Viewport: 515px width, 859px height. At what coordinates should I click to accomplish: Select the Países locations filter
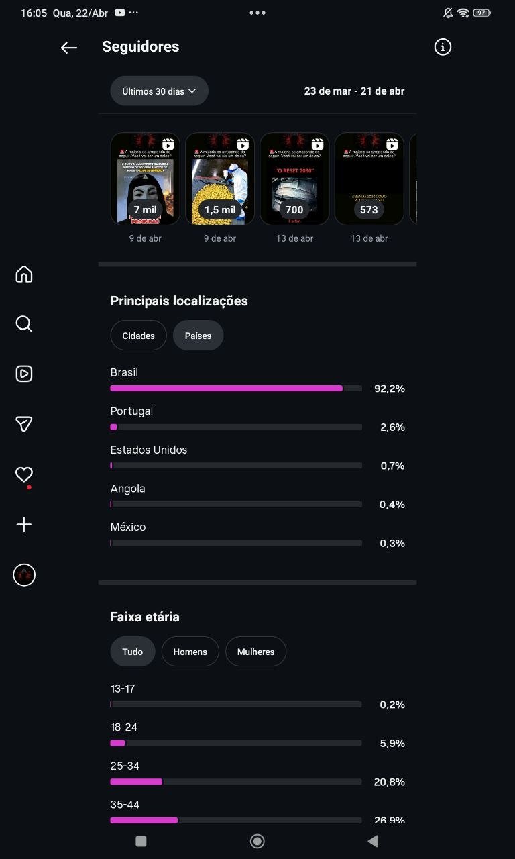198,336
